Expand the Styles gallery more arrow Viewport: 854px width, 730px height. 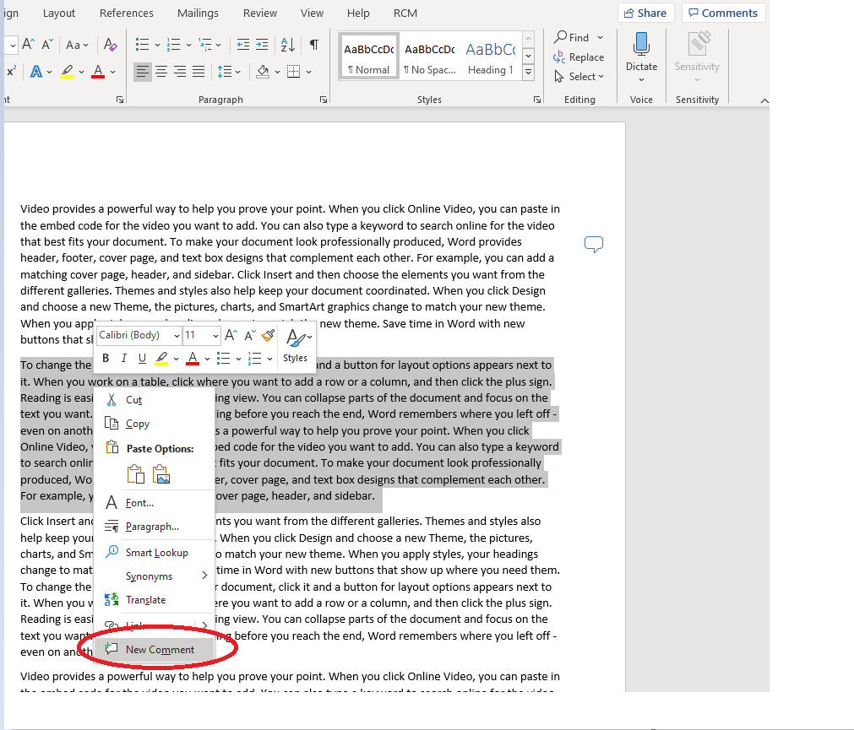[528, 73]
